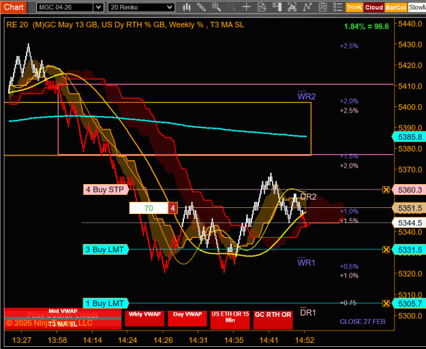Image resolution: width=426 pixels, height=349 pixels.
Task: Click the zoom out magnifier icon
Action: click(231, 7)
